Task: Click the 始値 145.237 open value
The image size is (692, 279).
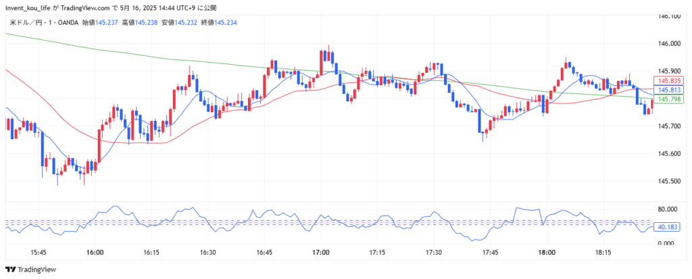Action: [100, 22]
